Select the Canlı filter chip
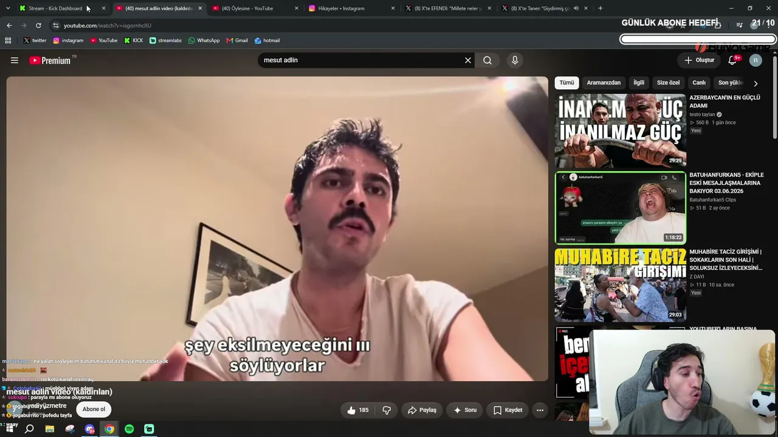The width and height of the screenshot is (778, 437). coord(699,83)
